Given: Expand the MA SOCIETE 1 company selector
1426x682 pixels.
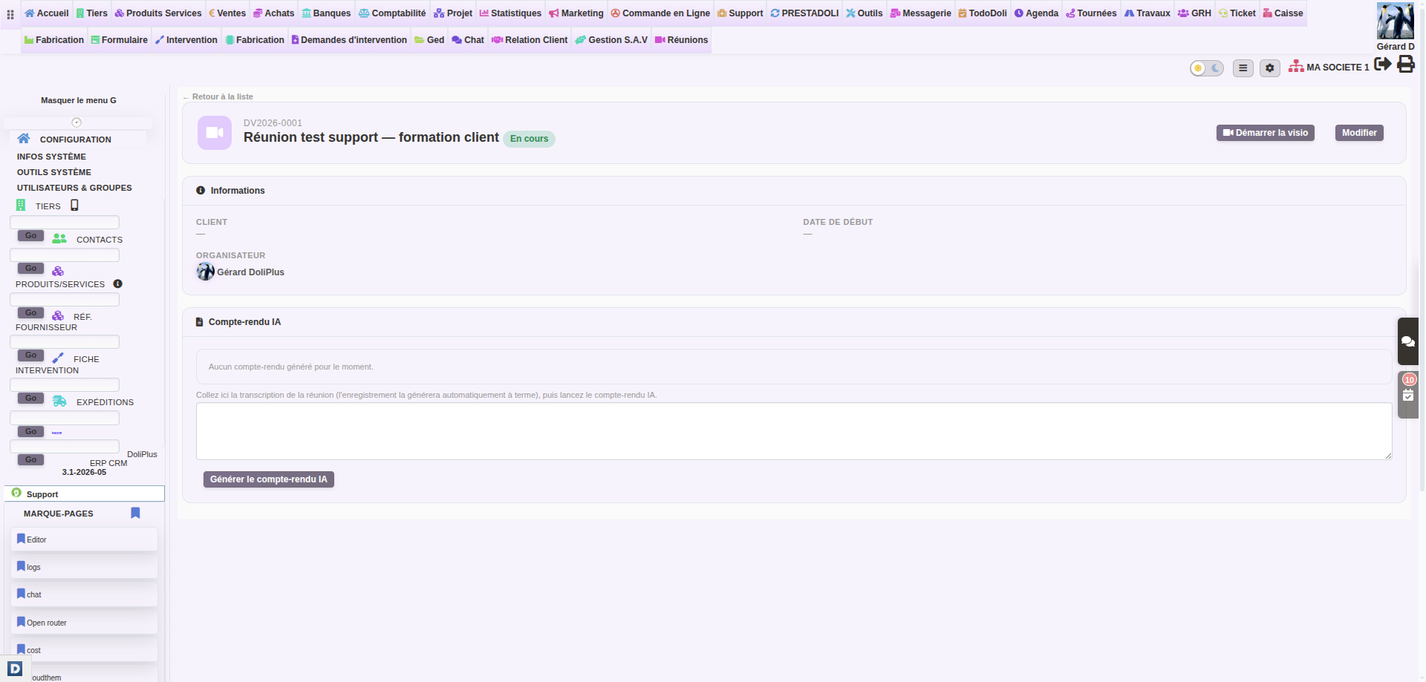Looking at the screenshot, I should click(1329, 67).
